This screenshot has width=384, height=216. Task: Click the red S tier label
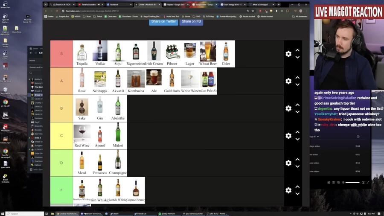click(61, 54)
